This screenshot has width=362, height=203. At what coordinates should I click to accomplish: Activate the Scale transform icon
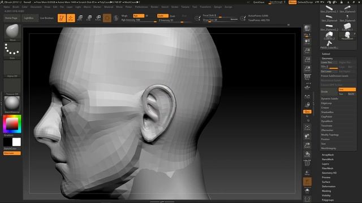89,18
